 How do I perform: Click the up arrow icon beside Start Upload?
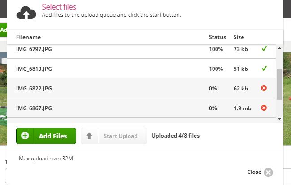point(89,136)
